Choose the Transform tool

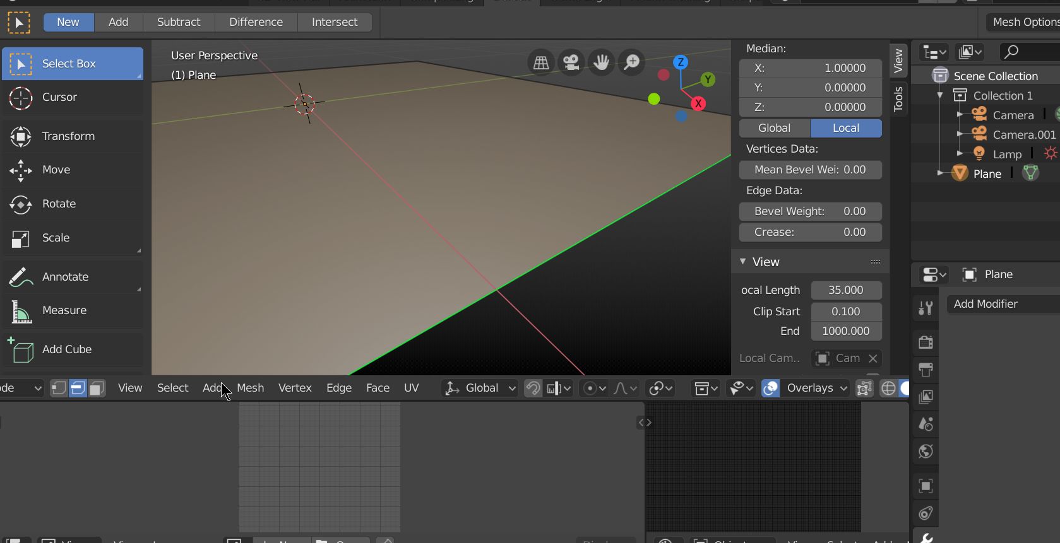coord(73,136)
